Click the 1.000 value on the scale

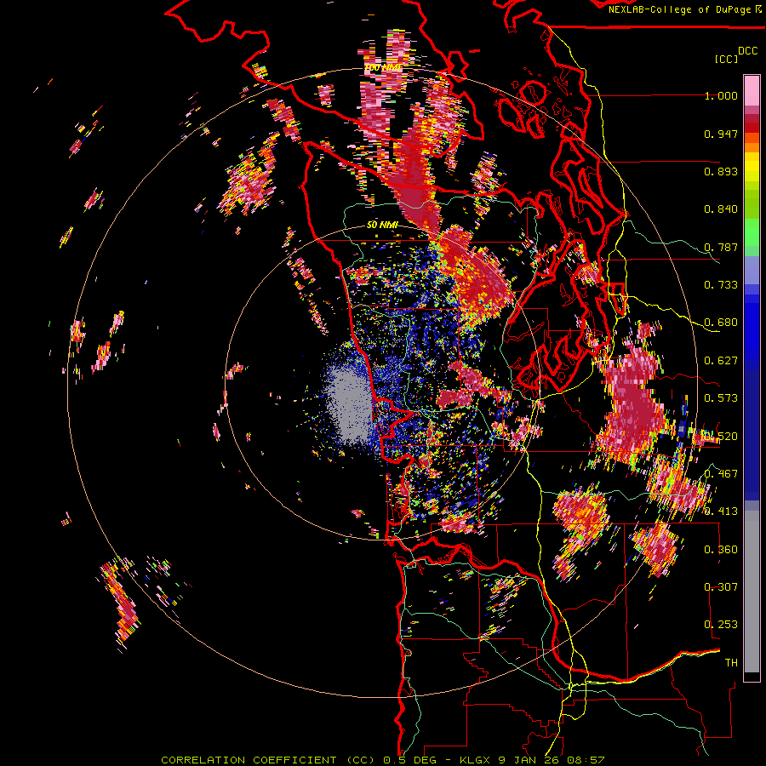[x=721, y=96]
